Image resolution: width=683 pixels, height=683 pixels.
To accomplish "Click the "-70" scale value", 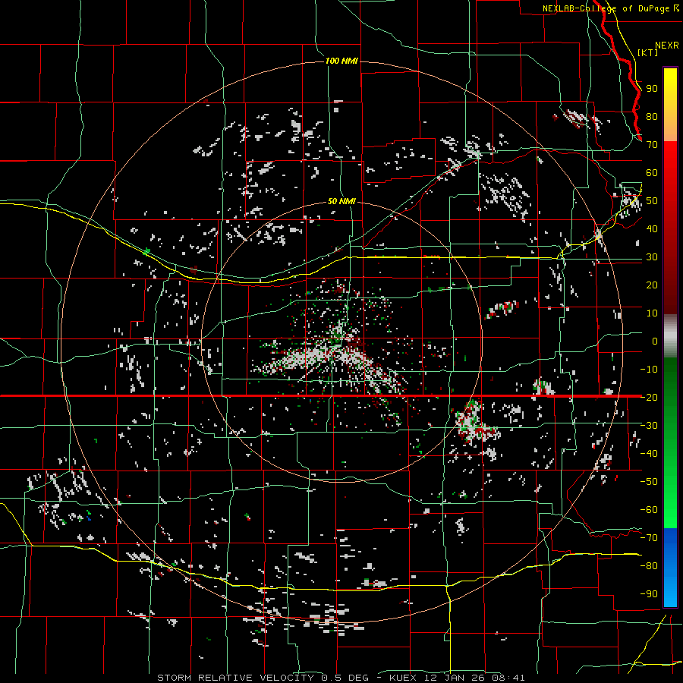I will [x=649, y=538].
